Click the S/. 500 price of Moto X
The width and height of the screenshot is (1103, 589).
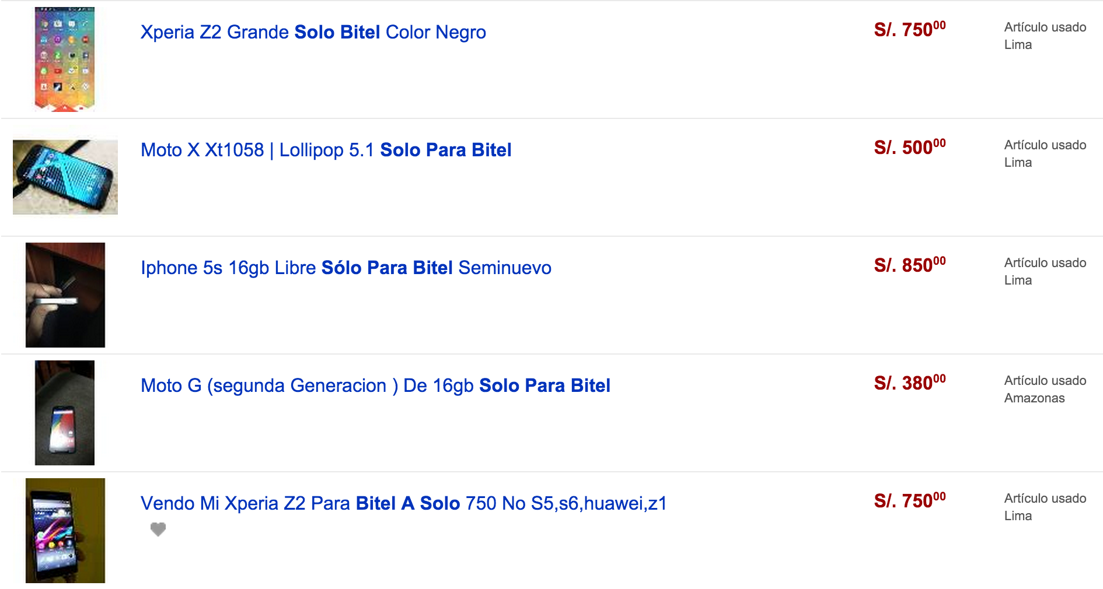pyautogui.click(x=910, y=147)
